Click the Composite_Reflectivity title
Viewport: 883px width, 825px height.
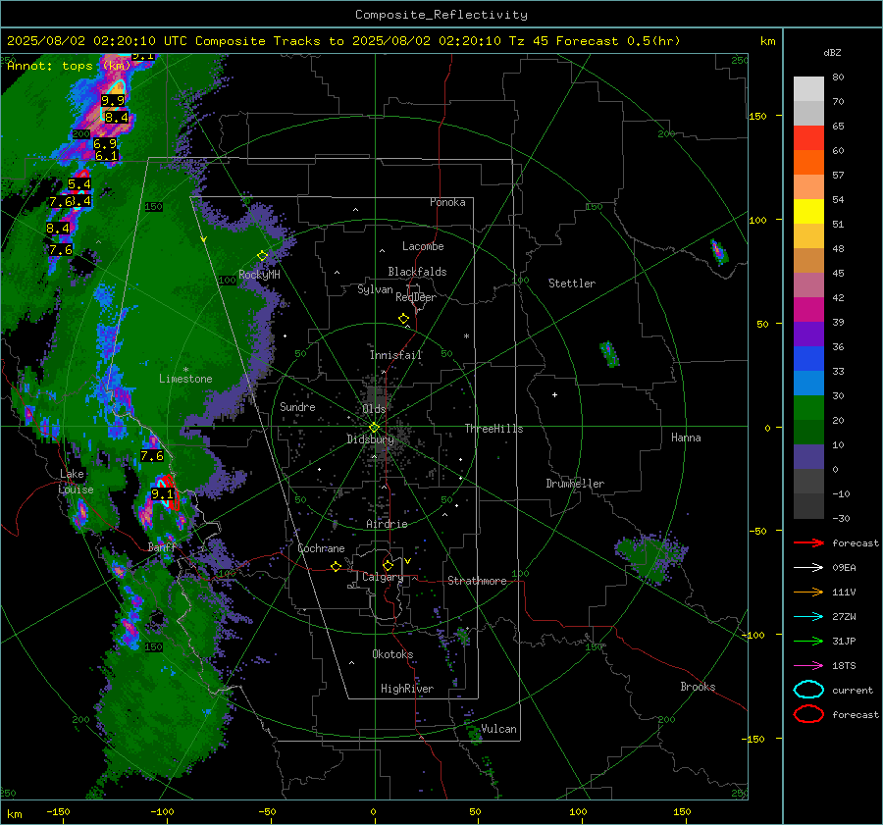pyautogui.click(x=441, y=15)
